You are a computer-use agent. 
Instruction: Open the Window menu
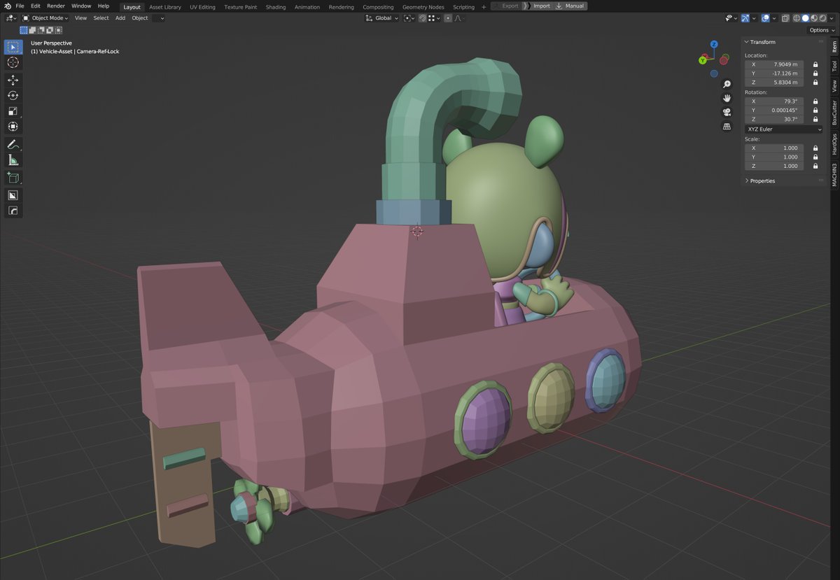click(x=81, y=6)
